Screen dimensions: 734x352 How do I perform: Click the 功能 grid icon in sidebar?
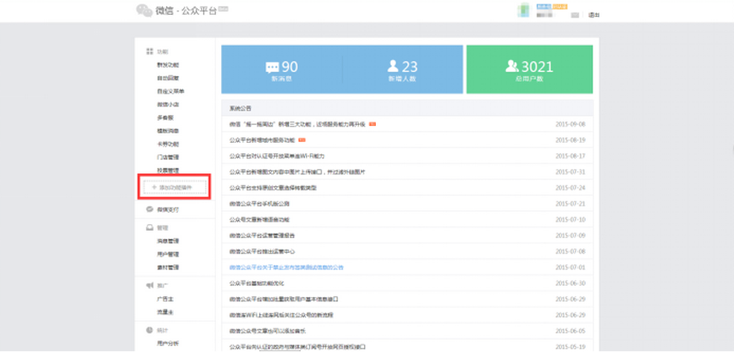(149, 52)
